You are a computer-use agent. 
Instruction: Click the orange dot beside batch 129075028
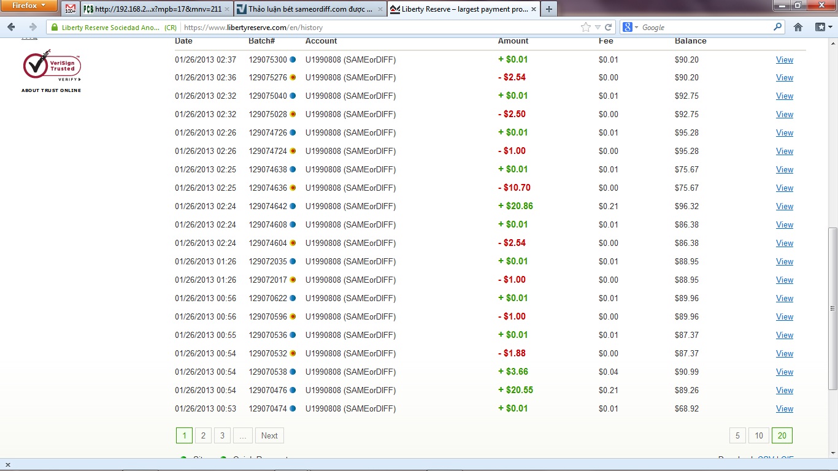(293, 114)
